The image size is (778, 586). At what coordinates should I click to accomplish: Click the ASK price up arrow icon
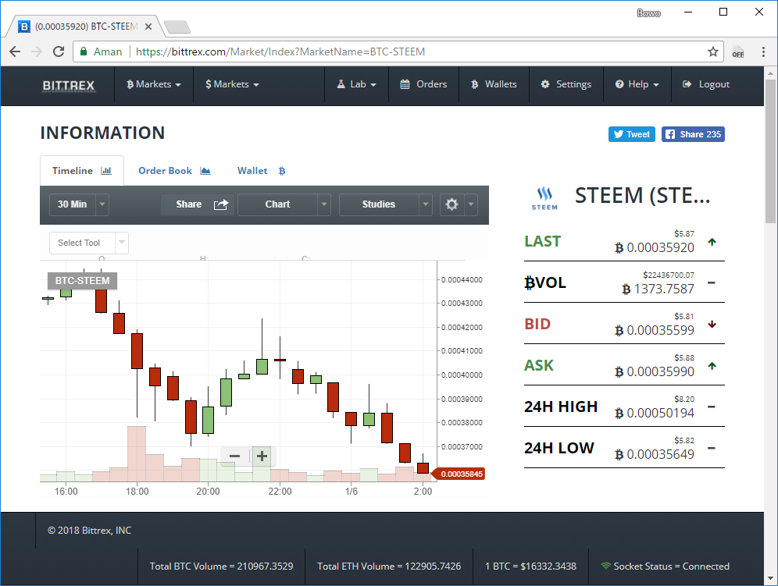[712, 366]
